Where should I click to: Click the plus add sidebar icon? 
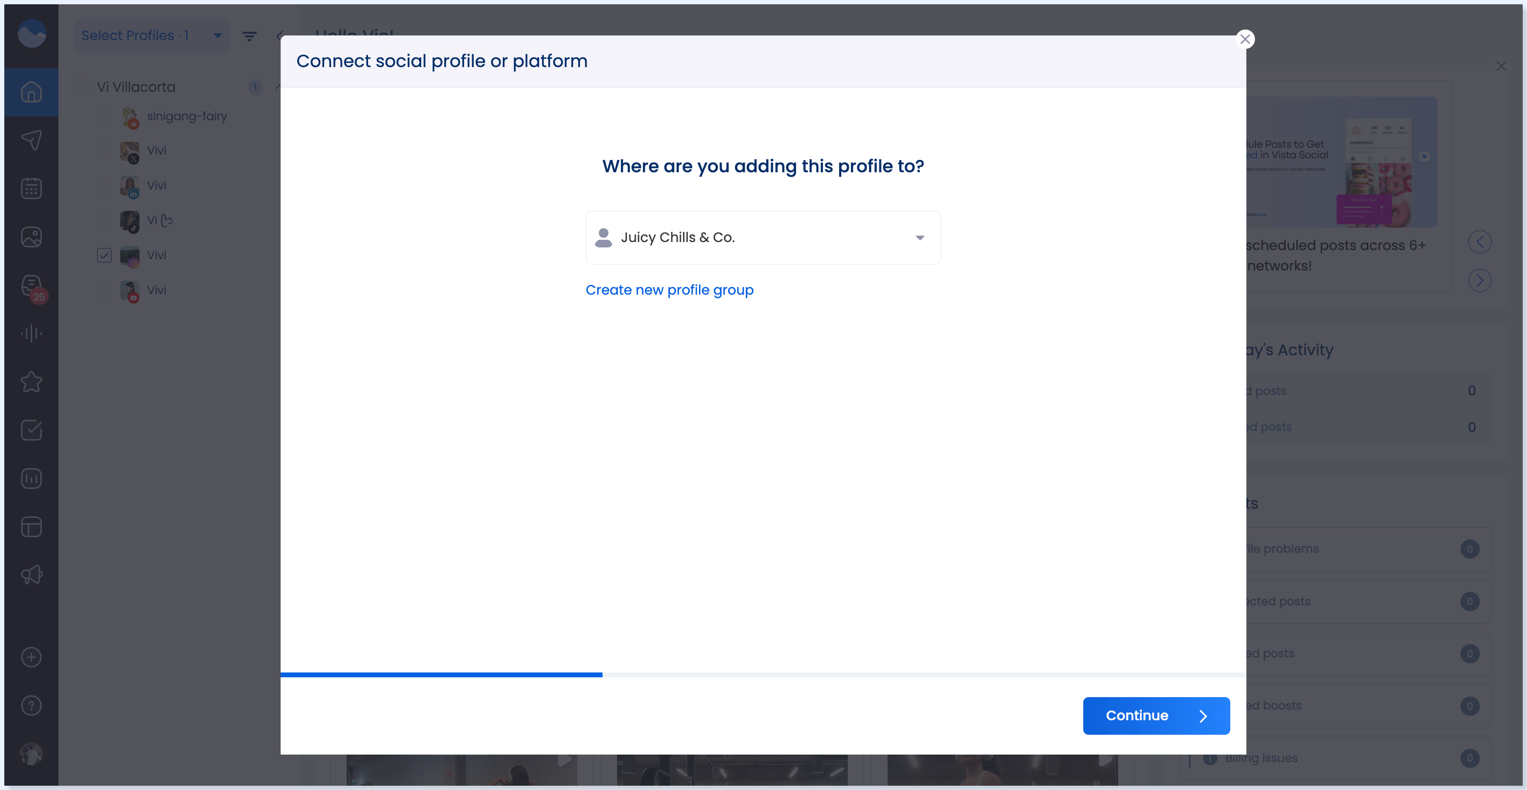click(32, 657)
